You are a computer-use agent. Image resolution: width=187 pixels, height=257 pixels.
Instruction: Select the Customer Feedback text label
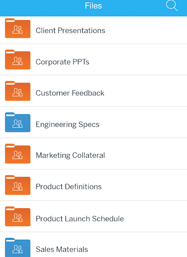click(70, 93)
